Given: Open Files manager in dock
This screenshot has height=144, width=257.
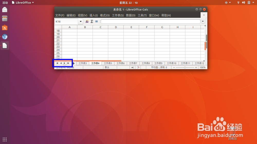Looking at the screenshot, I should pyautogui.click(x=5, y=19).
